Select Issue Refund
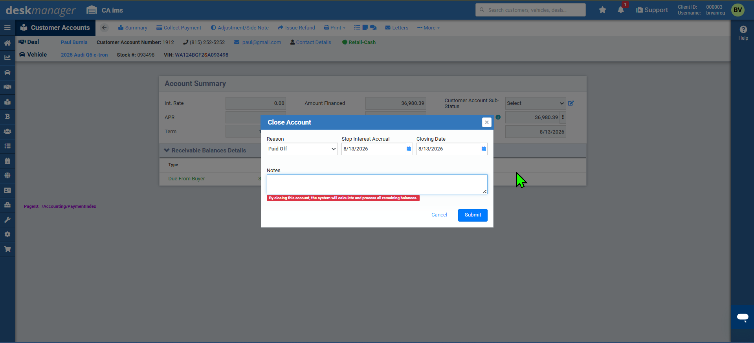Image resolution: width=754 pixels, height=343 pixels. pyautogui.click(x=296, y=28)
